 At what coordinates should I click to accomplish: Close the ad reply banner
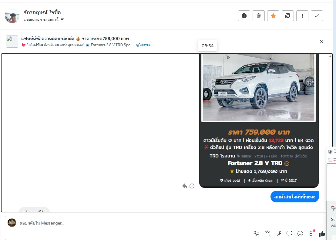pyautogui.click(x=322, y=42)
